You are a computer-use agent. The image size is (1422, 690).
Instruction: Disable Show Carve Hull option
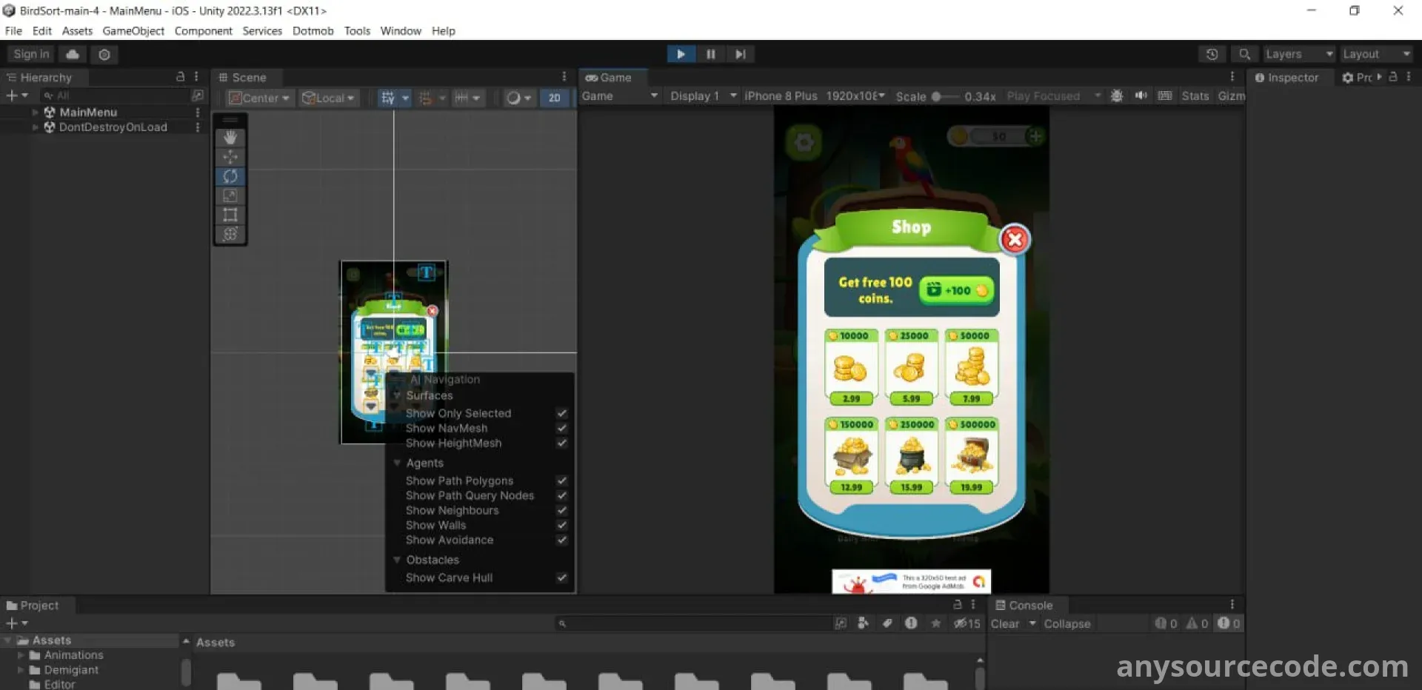point(561,577)
